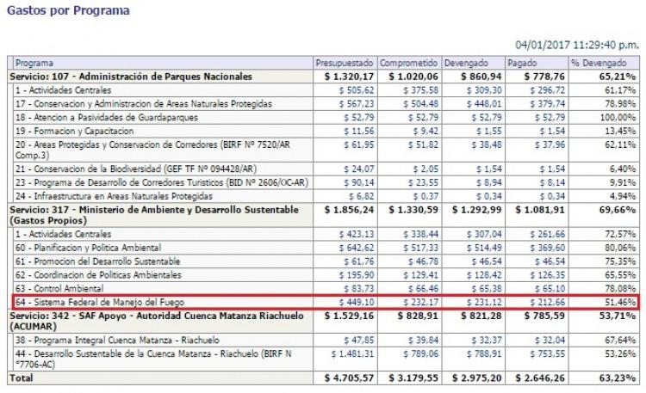Select the $ 1.856,24 presupuestado value

coord(349,210)
